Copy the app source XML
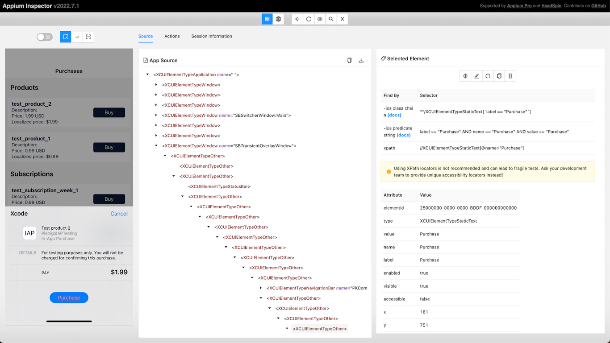The width and height of the screenshot is (610, 343). point(350,60)
